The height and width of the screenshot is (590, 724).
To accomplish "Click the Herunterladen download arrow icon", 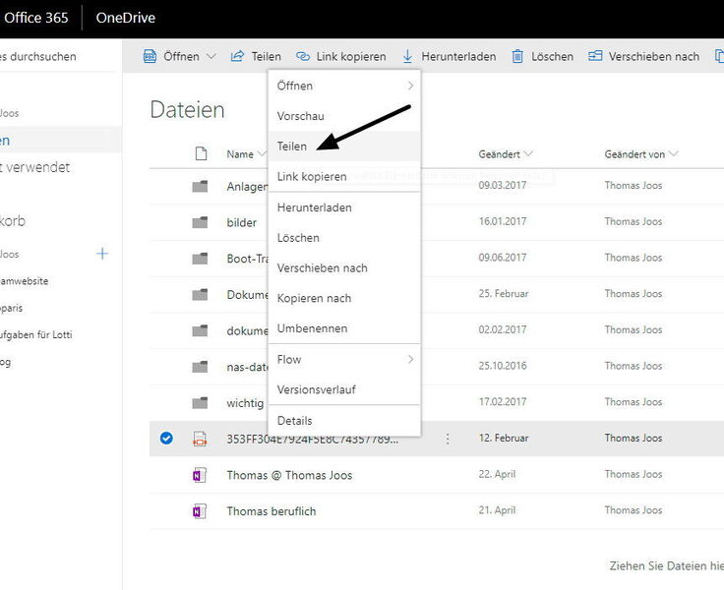I will coord(408,57).
